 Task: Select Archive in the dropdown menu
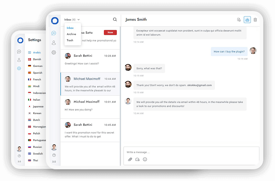71,34
